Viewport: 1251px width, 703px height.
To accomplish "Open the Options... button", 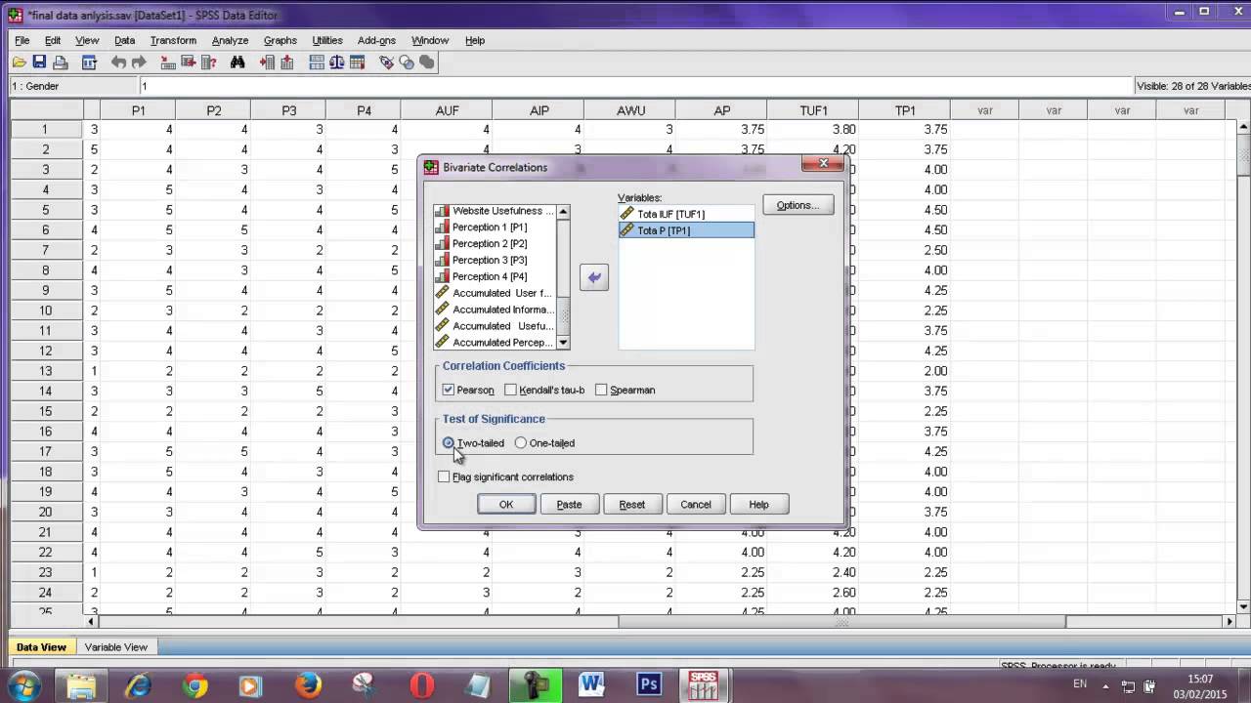I will [798, 205].
